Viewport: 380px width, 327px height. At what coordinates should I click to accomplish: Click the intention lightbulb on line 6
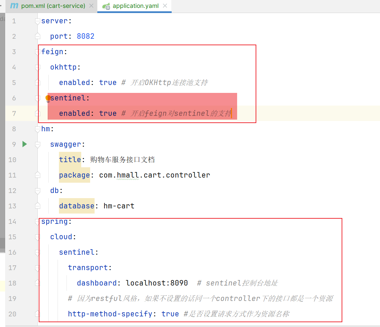coord(48,98)
